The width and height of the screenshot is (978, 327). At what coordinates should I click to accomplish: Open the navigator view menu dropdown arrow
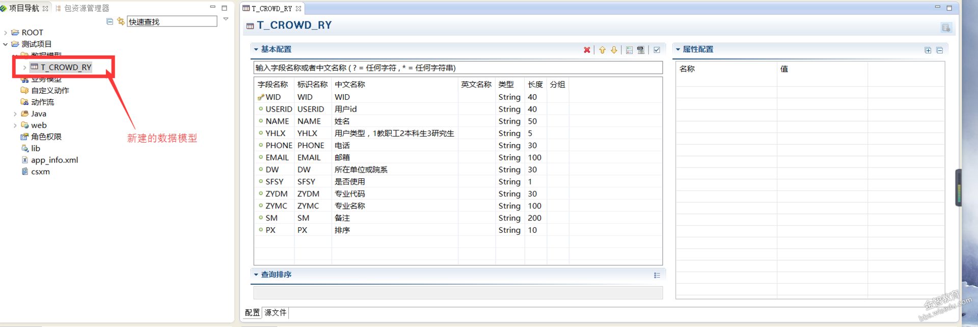click(226, 19)
